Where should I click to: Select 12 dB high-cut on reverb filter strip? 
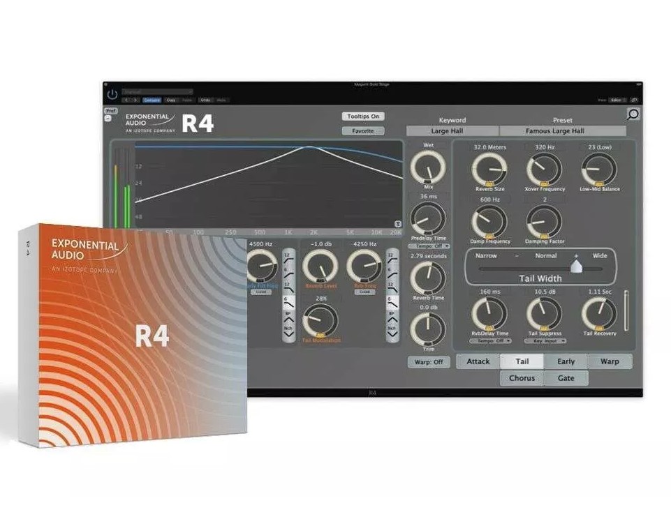(x=392, y=288)
